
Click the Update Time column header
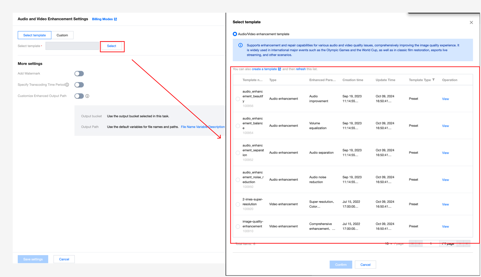pos(385,80)
